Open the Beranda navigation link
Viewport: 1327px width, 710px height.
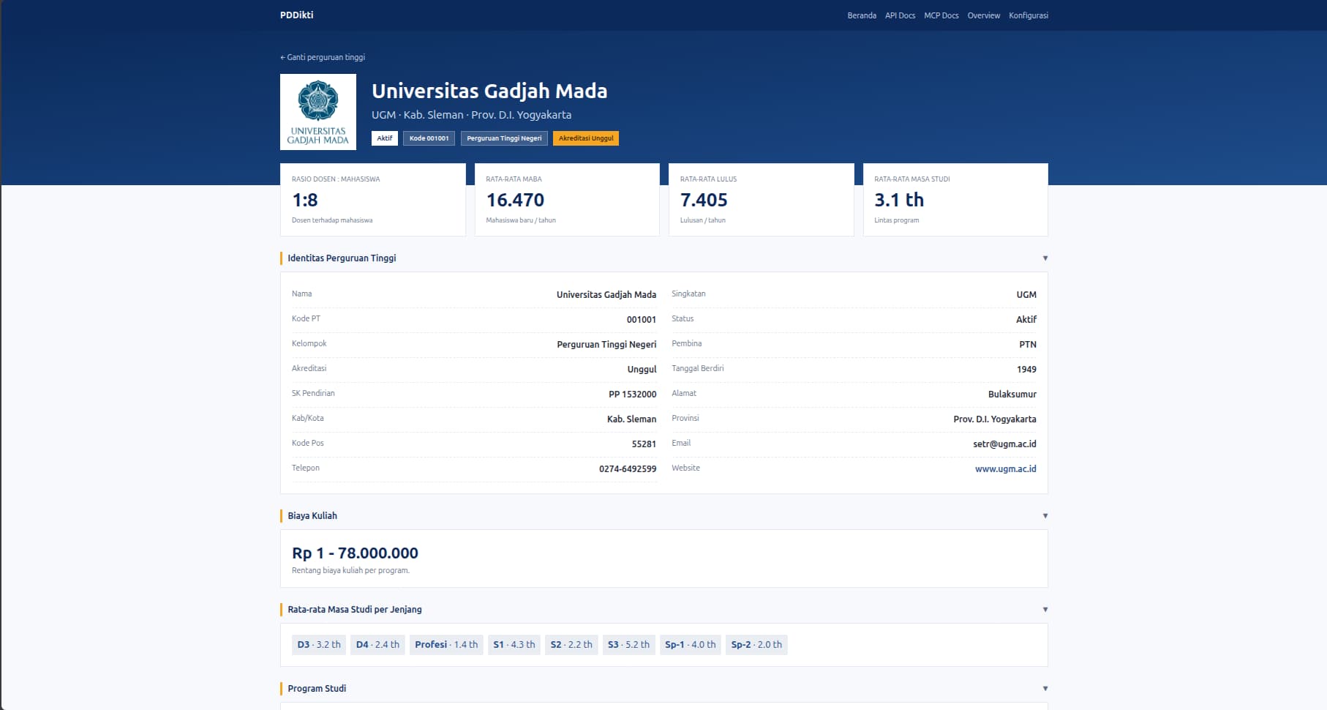[862, 15]
